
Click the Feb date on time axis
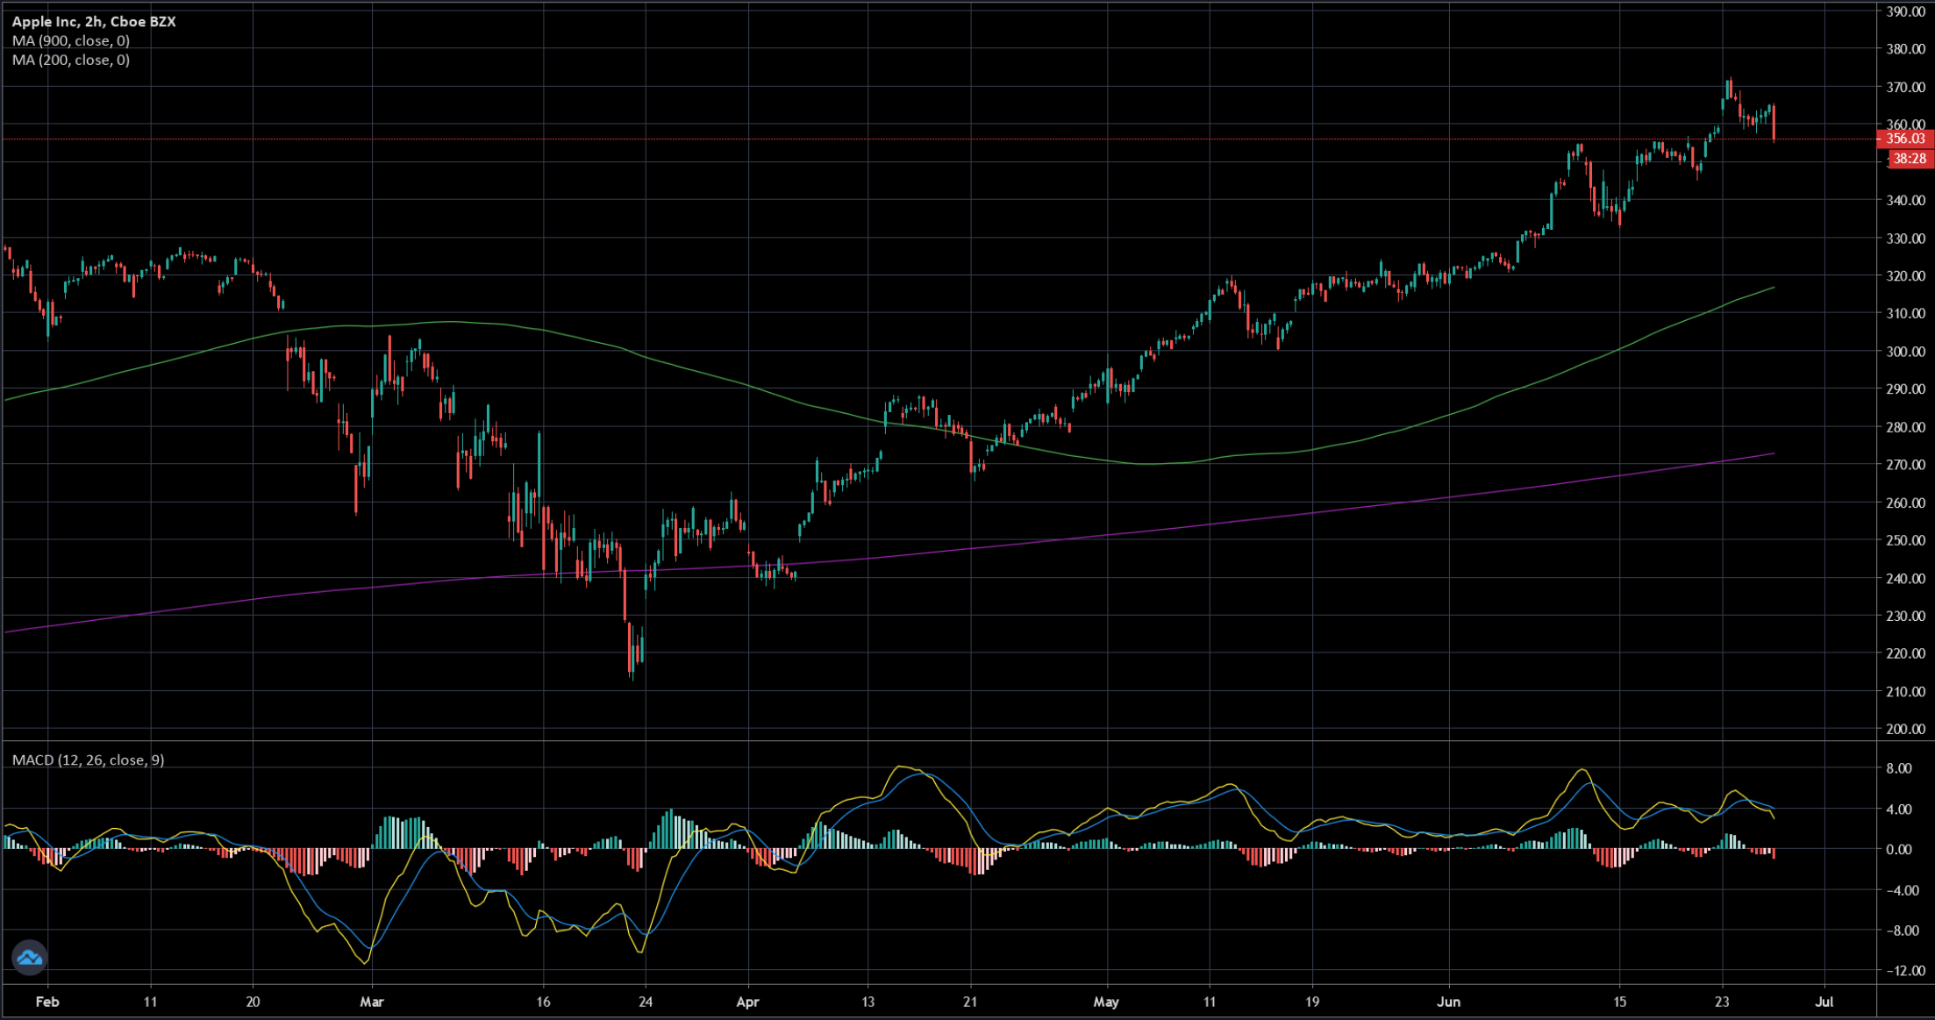47,1002
